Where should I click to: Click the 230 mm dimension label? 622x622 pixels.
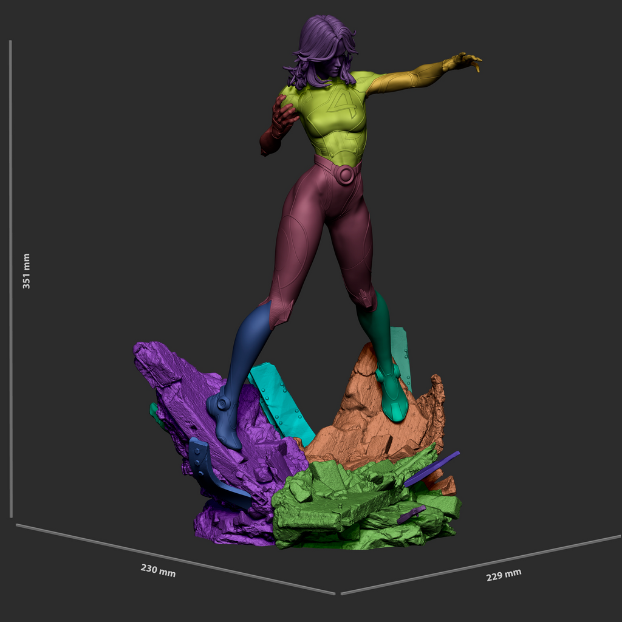tap(158, 570)
